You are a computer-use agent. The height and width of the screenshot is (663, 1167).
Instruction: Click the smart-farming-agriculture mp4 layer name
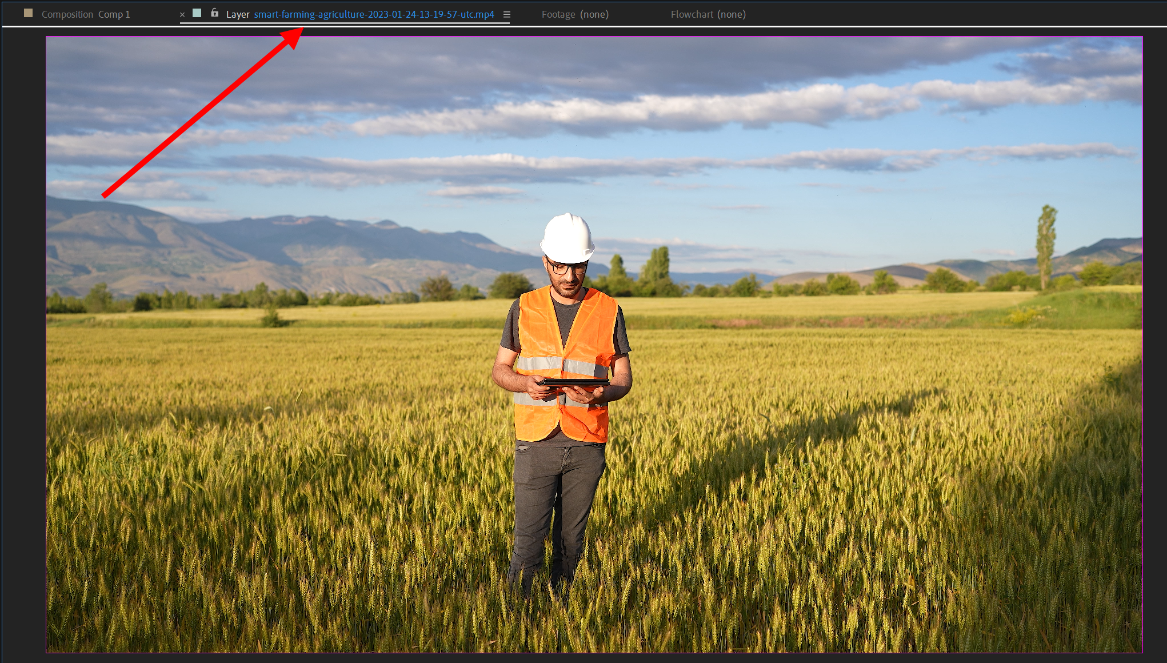(374, 14)
